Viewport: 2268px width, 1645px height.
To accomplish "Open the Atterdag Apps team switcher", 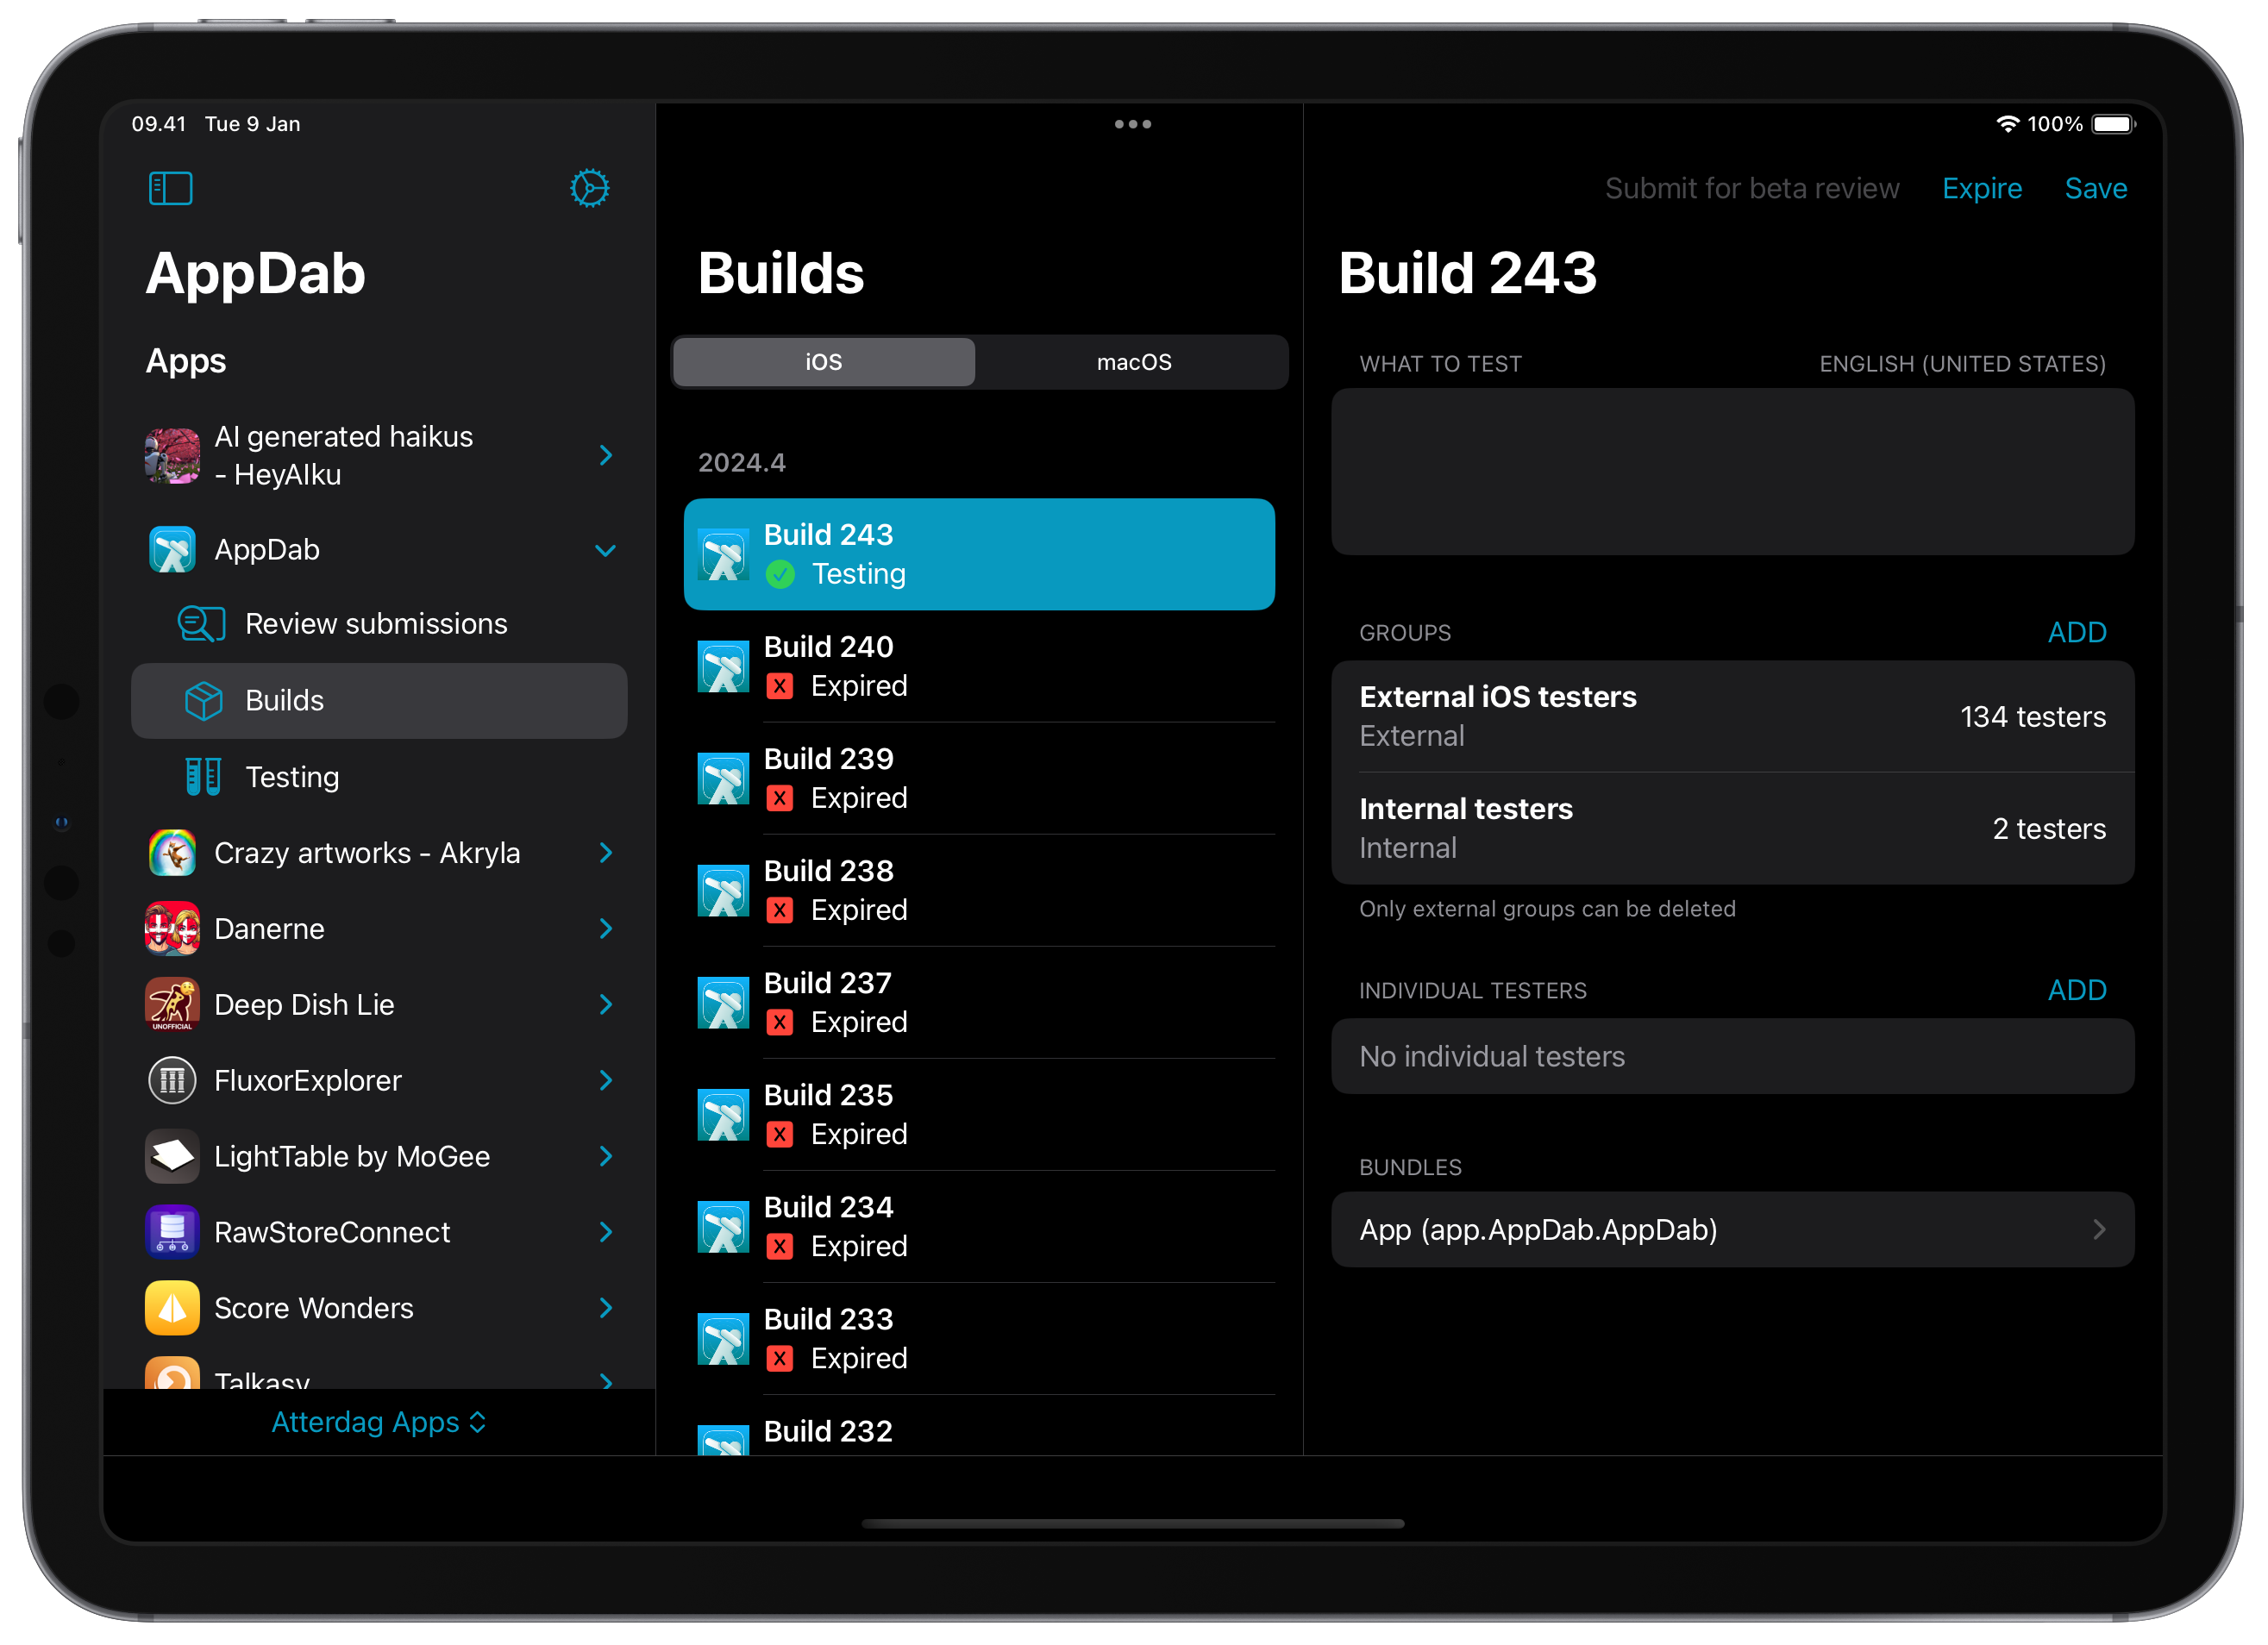I will click(378, 1421).
